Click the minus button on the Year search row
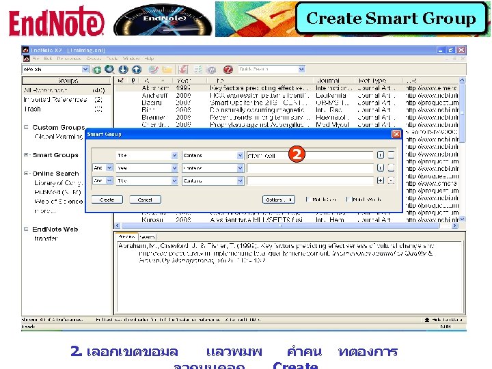 coord(391,168)
